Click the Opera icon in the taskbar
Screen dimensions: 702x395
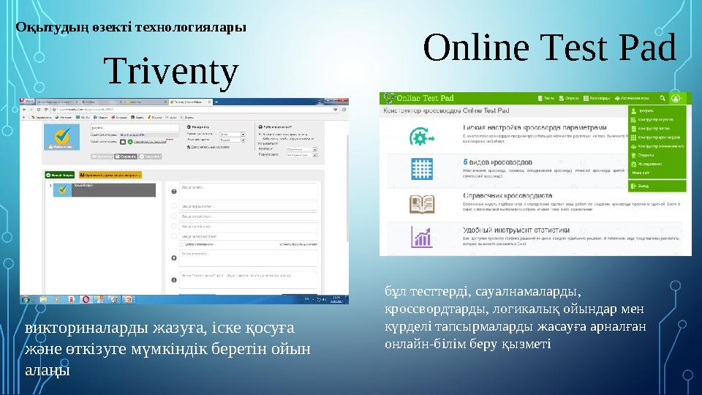(x=86, y=299)
